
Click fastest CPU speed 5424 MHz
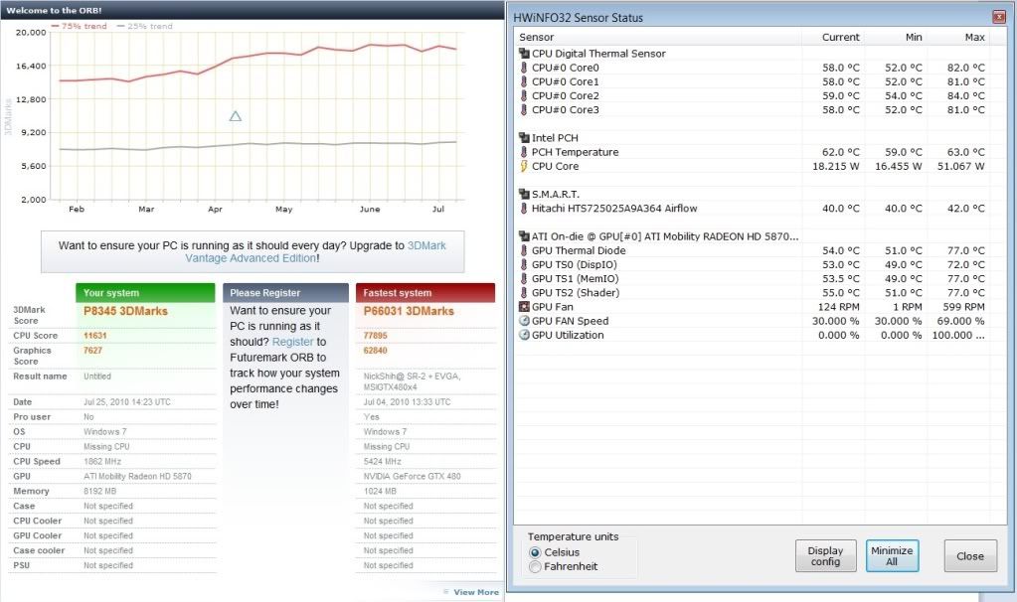point(383,461)
